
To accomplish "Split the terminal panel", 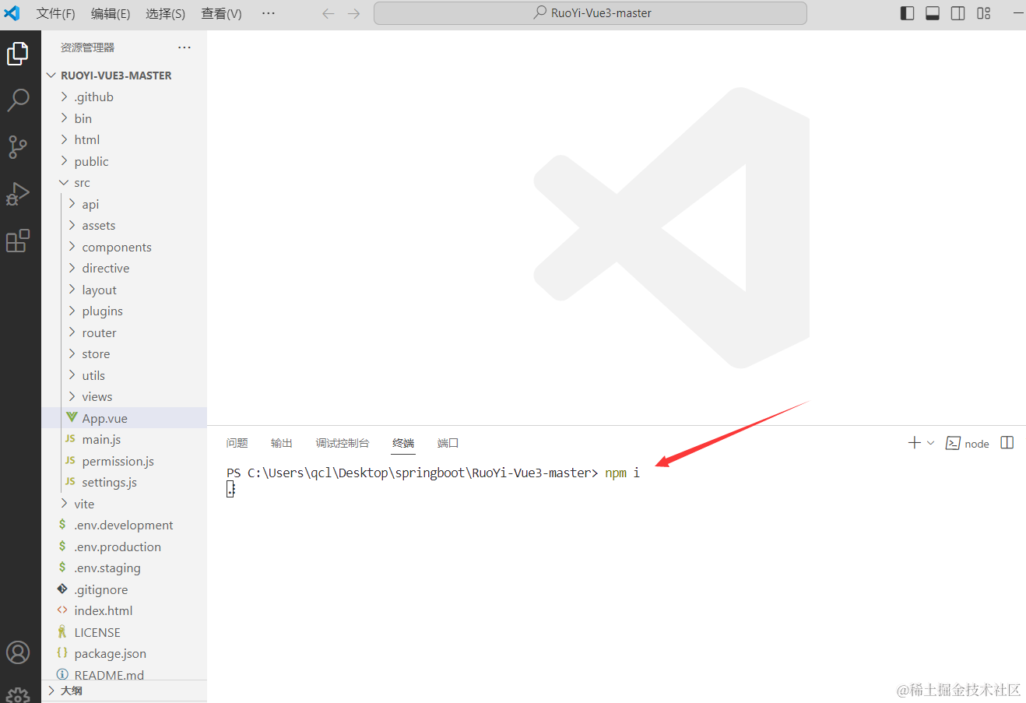I will (1007, 443).
